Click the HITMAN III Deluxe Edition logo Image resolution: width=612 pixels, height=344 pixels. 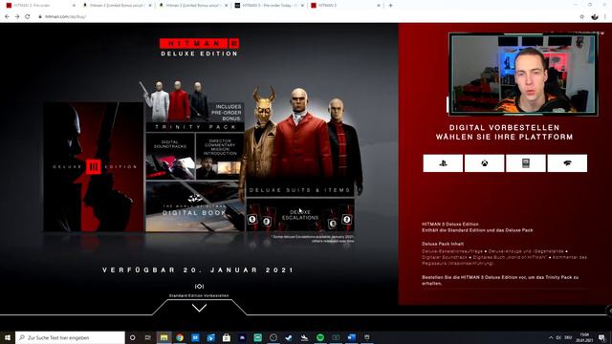click(x=200, y=48)
